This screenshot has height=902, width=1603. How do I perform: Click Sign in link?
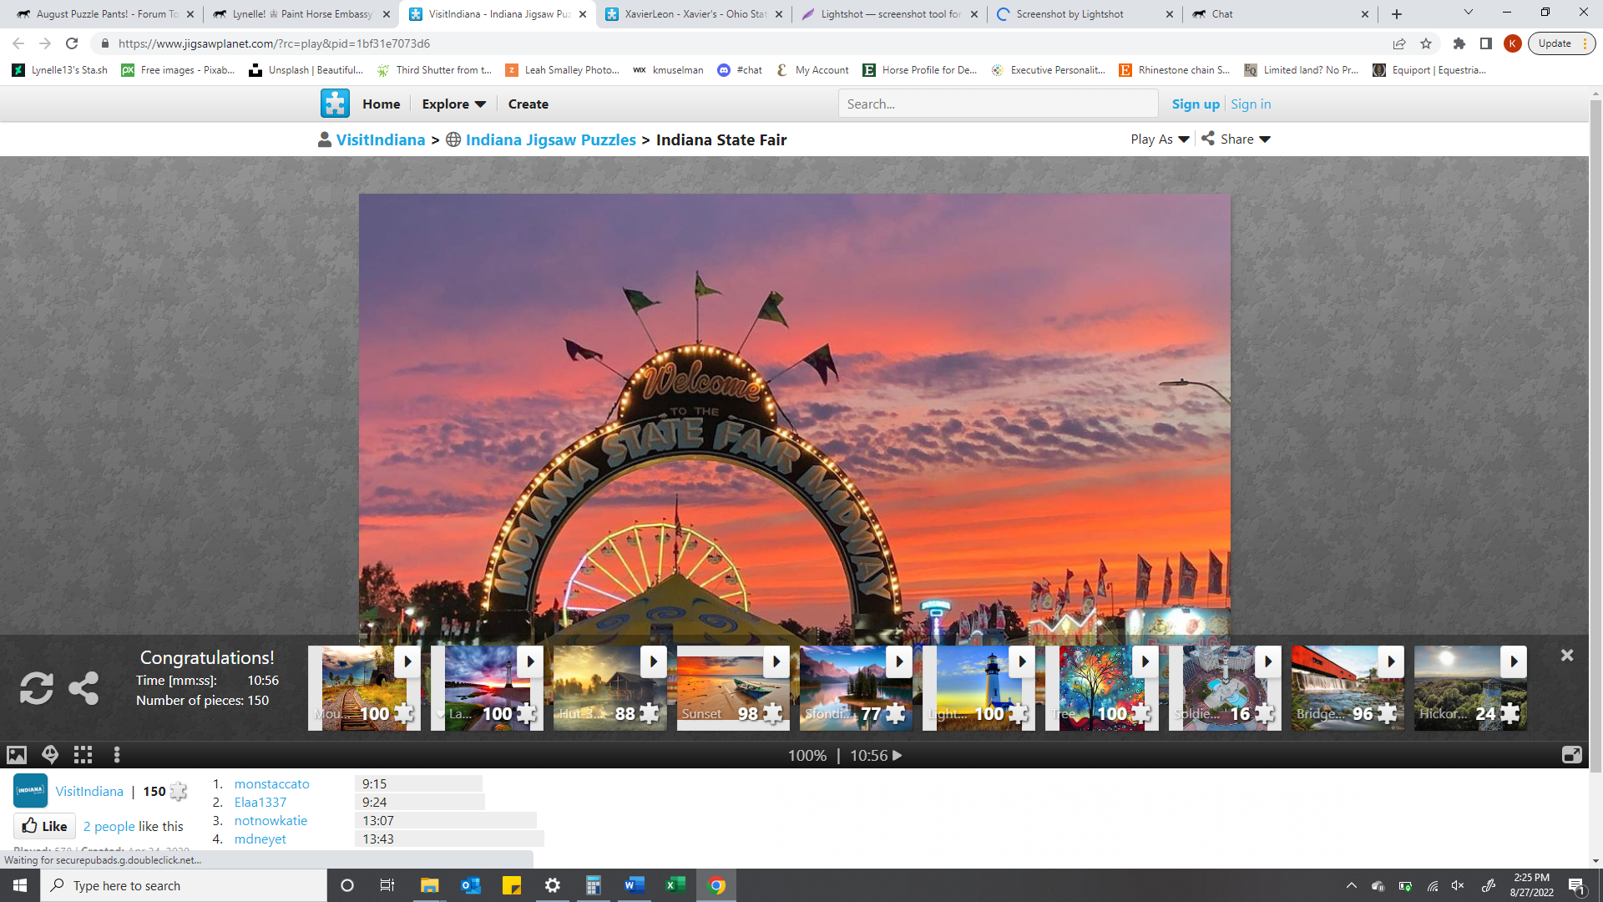(x=1251, y=104)
